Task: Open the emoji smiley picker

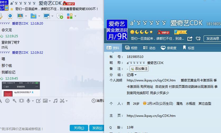Action: (x=7, y=101)
